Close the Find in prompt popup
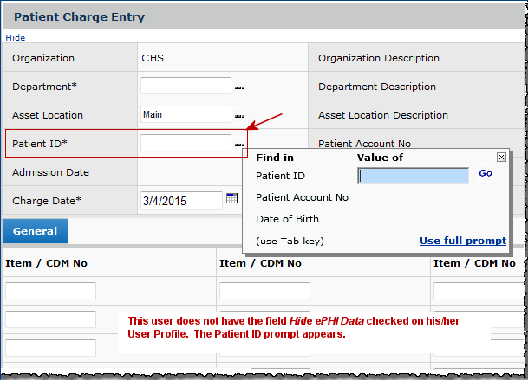This screenshot has width=528, height=380. tap(501, 158)
